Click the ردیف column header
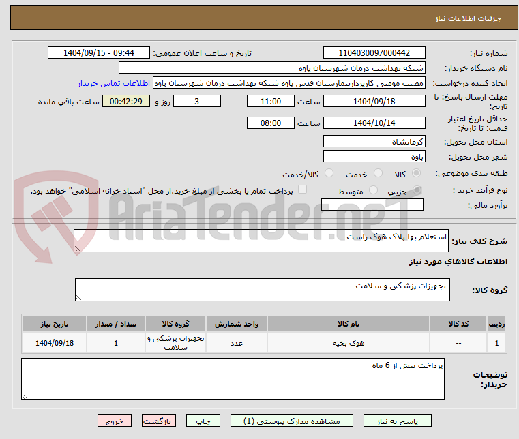Image resolution: width=519 pixels, height=439 pixels. click(496, 324)
